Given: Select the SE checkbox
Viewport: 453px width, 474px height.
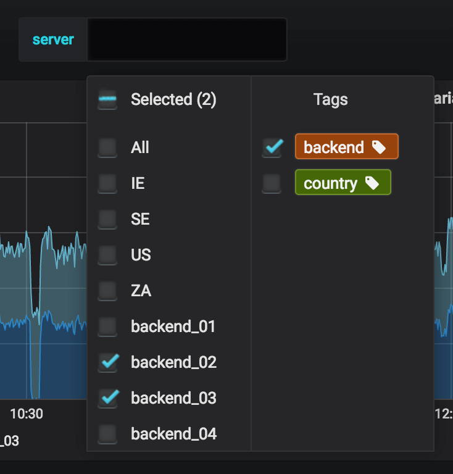Looking at the screenshot, I should [107, 219].
